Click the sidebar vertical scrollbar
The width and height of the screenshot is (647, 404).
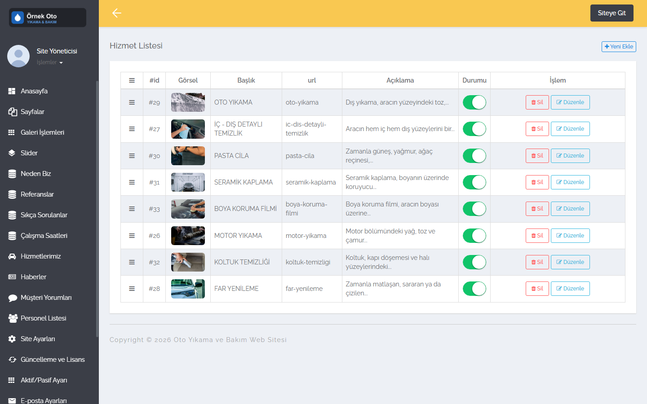(x=97, y=209)
